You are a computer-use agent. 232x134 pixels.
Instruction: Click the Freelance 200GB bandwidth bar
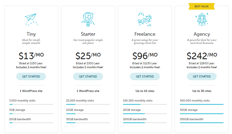click(x=145, y=123)
